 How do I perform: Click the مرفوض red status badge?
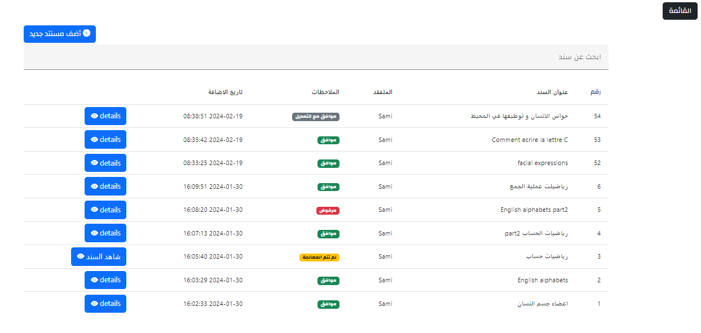[x=328, y=210]
